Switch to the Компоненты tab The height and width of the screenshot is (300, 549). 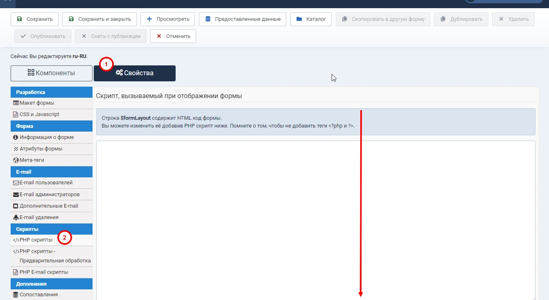tap(52, 73)
